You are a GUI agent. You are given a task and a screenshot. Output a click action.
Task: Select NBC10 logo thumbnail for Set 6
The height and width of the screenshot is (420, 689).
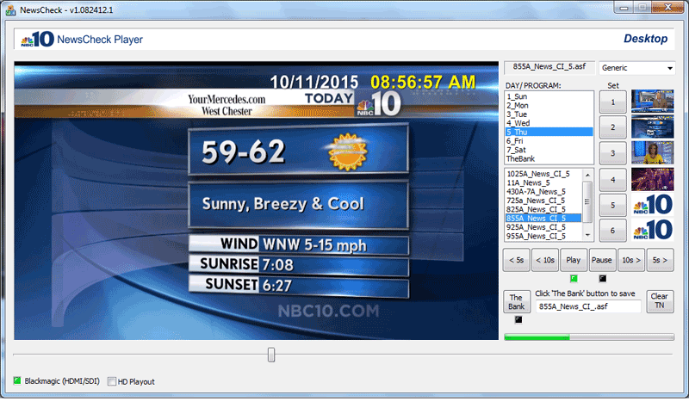coord(652,230)
